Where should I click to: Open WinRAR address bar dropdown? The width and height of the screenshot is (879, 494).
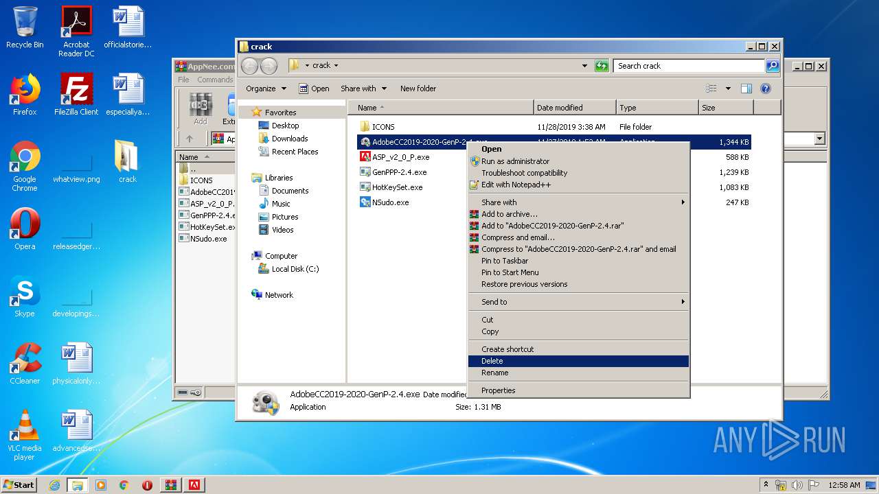point(819,139)
